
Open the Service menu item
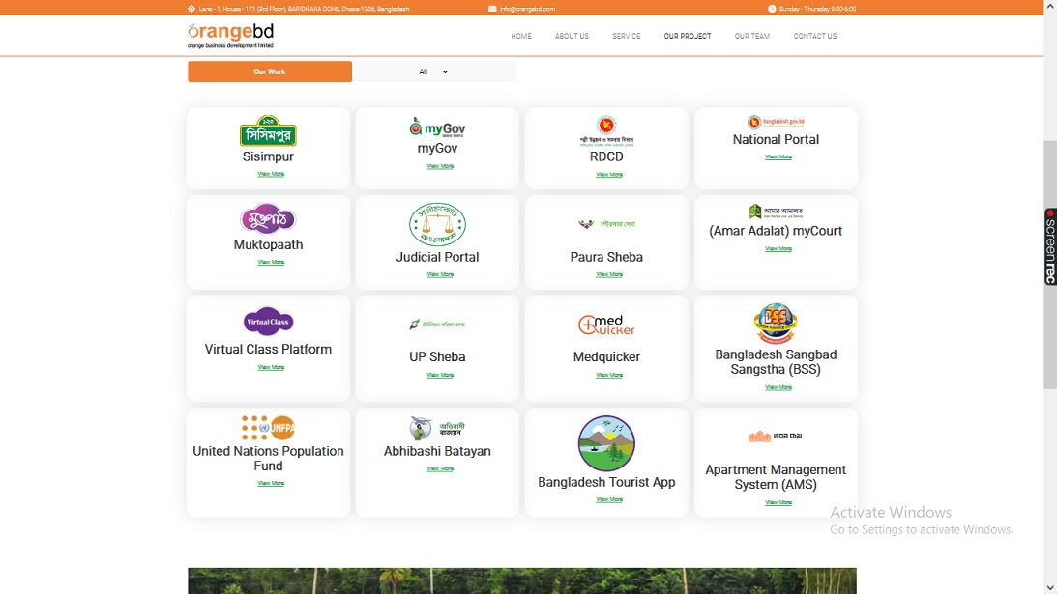pyautogui.click(x=627, y=36)
